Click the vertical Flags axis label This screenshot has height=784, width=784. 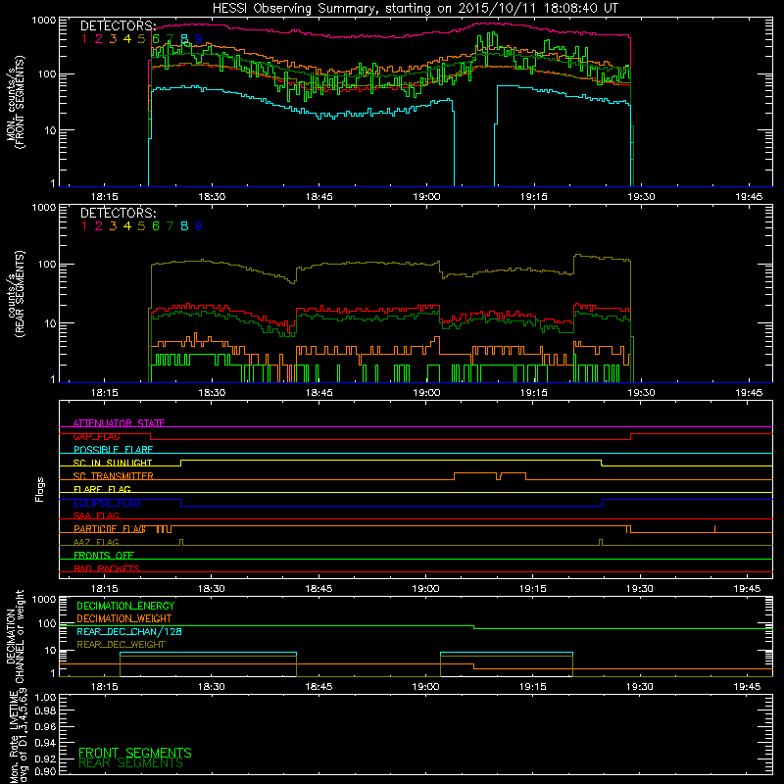[x=40, y=489]
